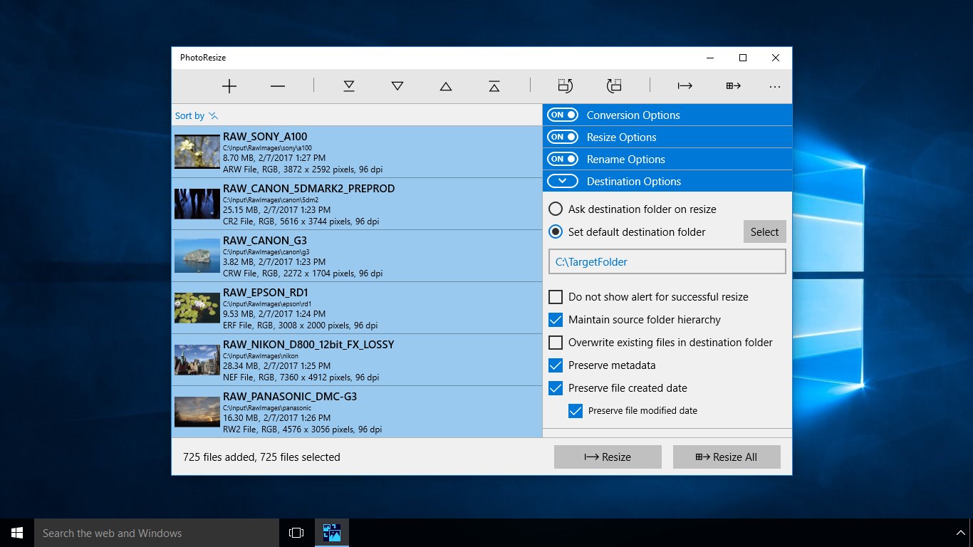This screenshot has height=547, width=973.
Task: Click the Resize All button
Action: coord(727,457)
